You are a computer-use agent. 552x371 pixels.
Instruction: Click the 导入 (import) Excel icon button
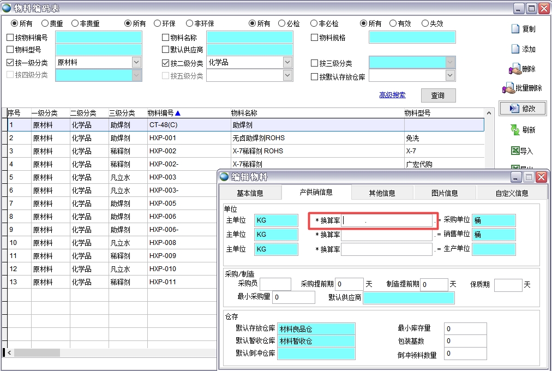click(x=522, y=151)
